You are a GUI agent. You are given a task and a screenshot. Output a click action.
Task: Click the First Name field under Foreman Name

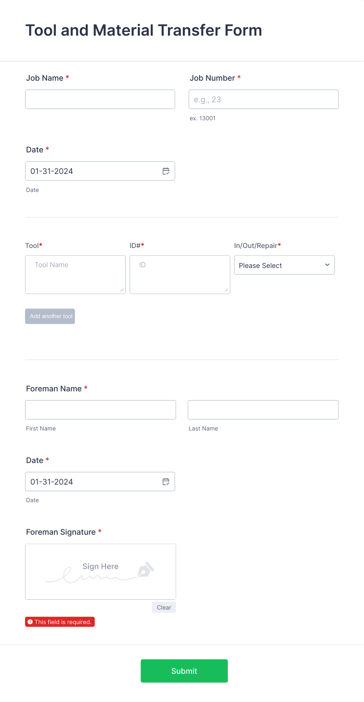coord(100,409)
